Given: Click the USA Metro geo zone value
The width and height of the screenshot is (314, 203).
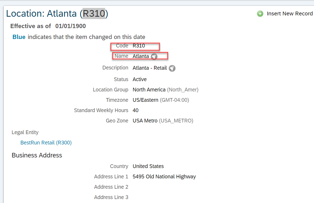Looking at the screenshot, I should click(x=145, y=121).
